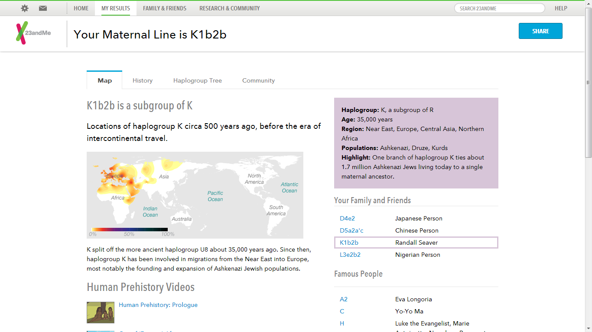Open the HELP menu

tap(561, 8)
